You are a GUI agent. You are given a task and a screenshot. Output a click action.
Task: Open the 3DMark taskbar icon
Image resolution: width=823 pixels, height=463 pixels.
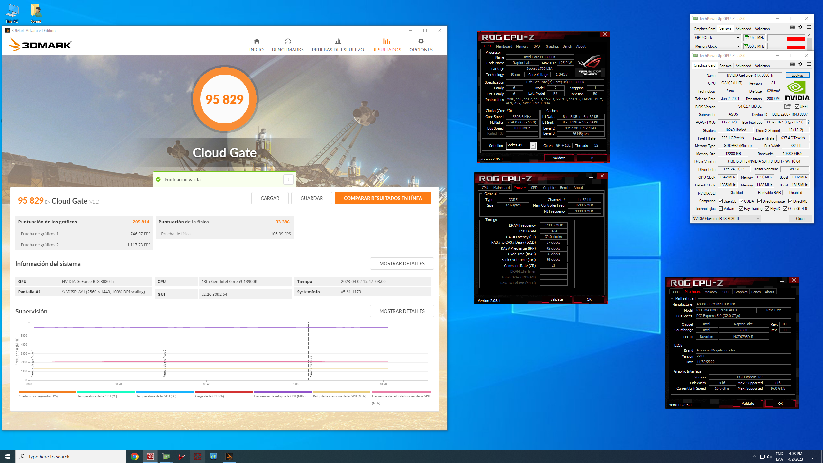(229, 457)
